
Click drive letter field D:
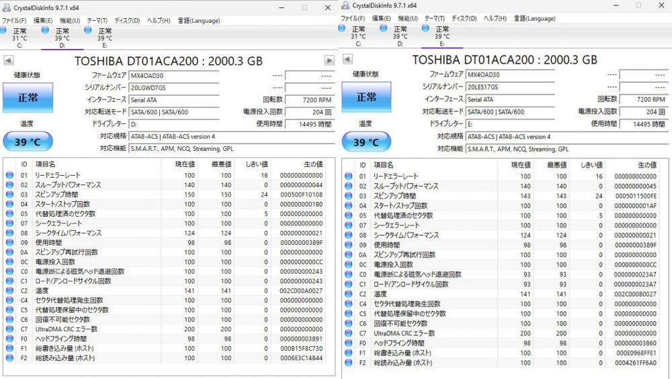coord(174,124)
